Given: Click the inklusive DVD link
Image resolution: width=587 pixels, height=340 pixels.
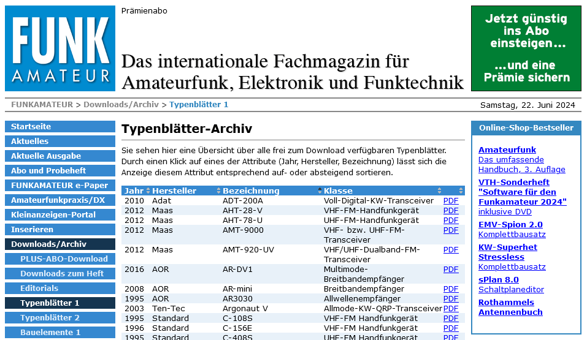Looking at the screenshot, I should [505, 212].
